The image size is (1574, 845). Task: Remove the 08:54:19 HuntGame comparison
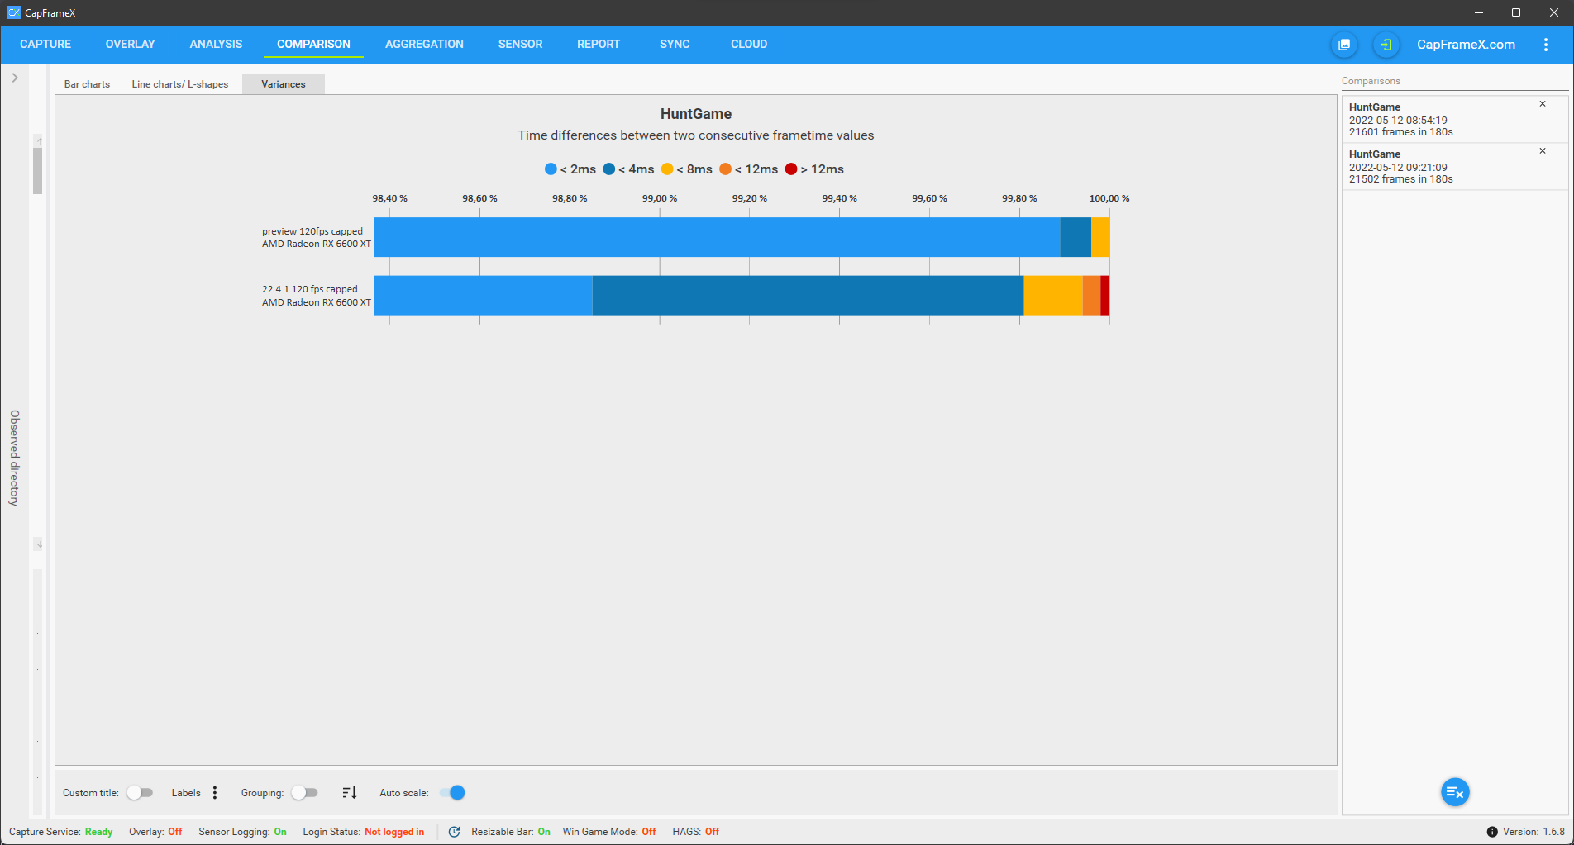(x=1543, y=104)
